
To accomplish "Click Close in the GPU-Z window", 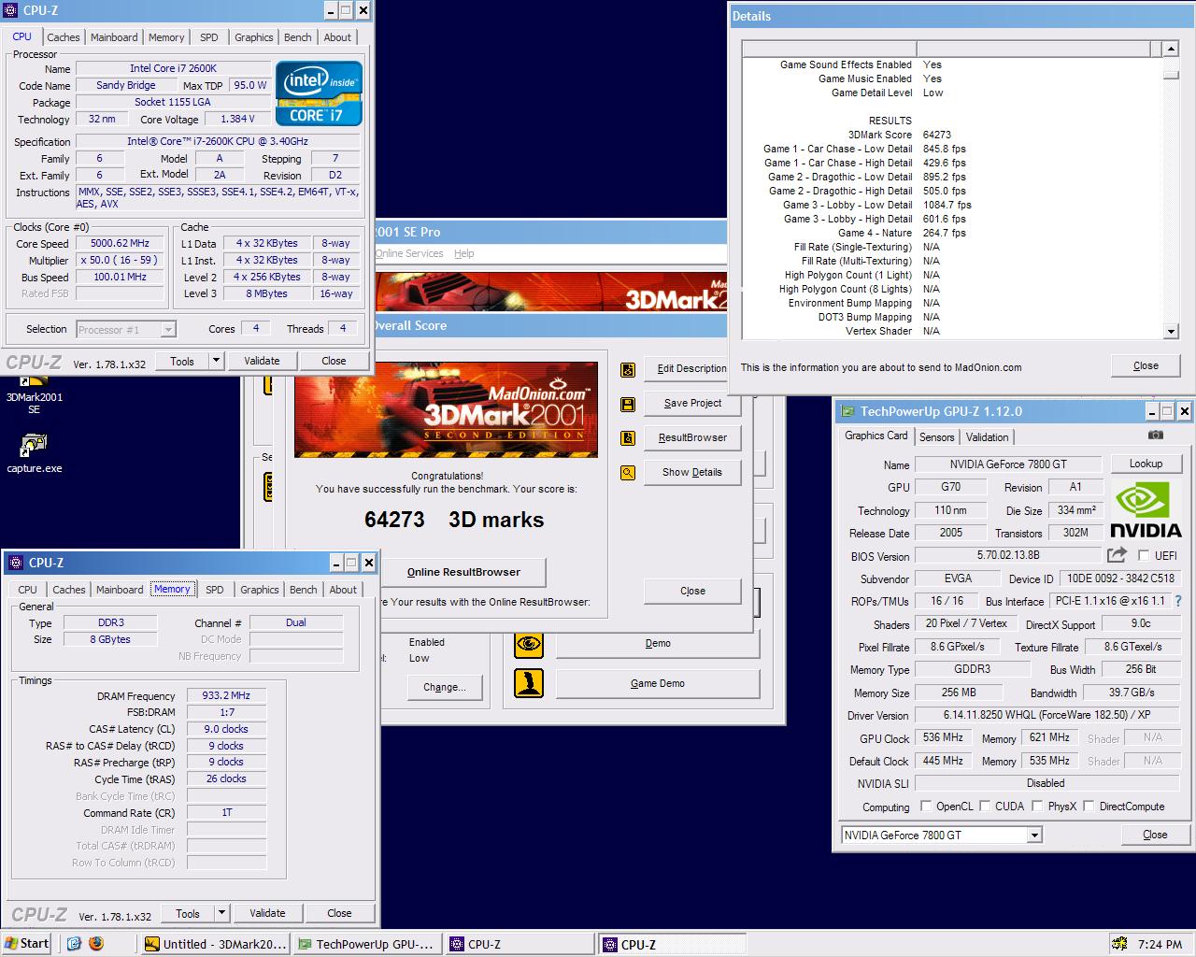I will (1155, 835).
